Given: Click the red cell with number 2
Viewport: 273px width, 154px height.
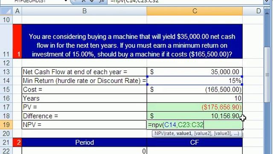Looking at the screenshot, I should [x=17, y=142].
